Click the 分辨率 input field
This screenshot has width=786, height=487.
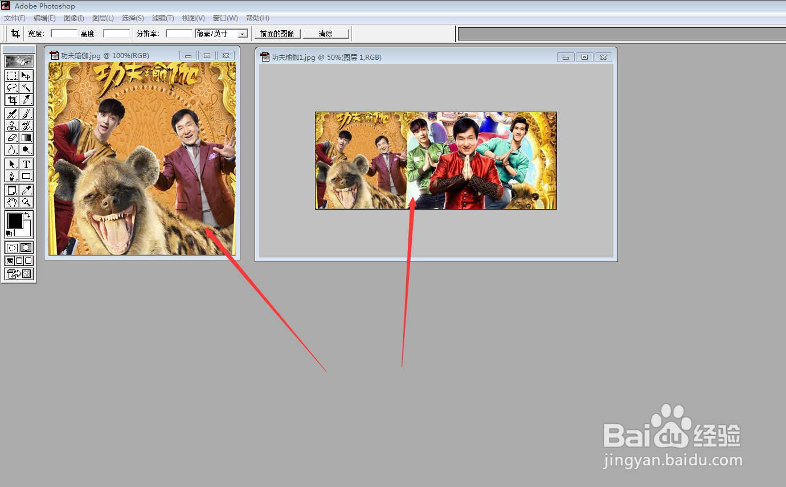pos(179,34)
